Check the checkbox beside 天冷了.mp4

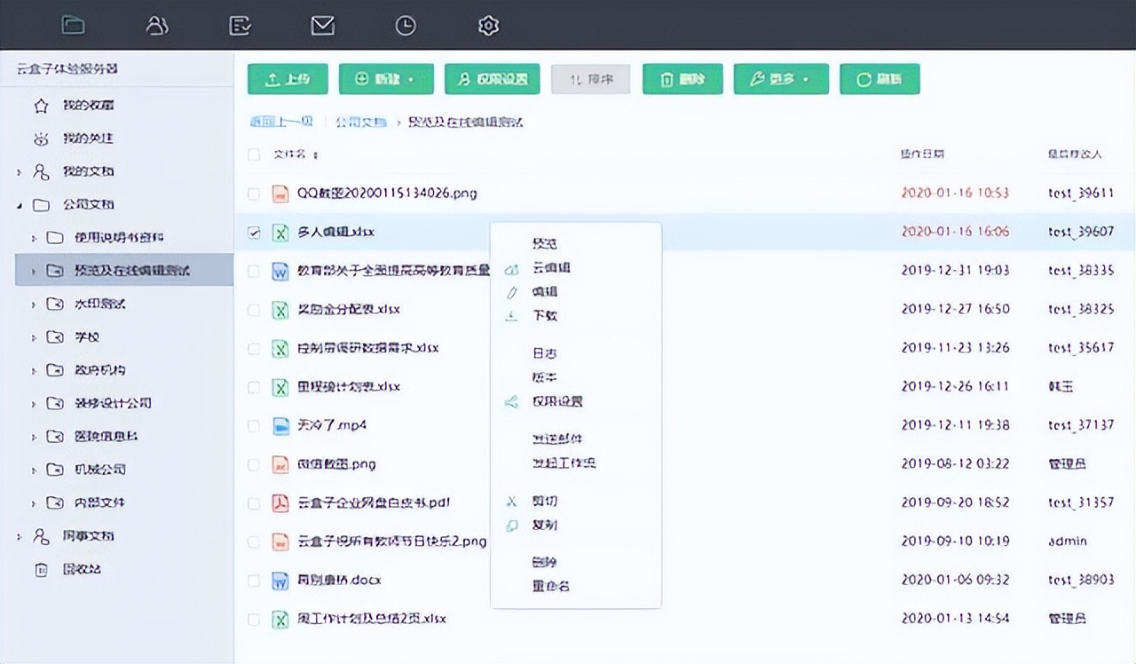(x=253, y=425)
